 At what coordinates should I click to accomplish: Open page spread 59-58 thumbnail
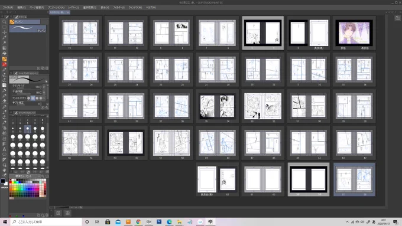pyautogui.click(x=309, y=179)
